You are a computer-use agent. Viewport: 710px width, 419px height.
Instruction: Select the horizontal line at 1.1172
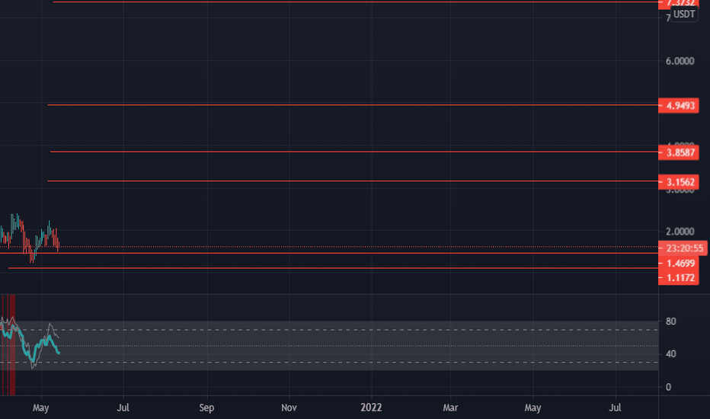point(333,268)
